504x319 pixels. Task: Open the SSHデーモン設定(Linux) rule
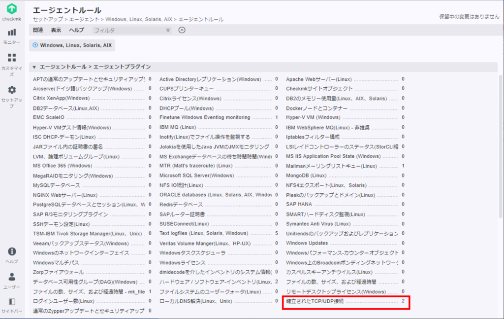[61, 224]
